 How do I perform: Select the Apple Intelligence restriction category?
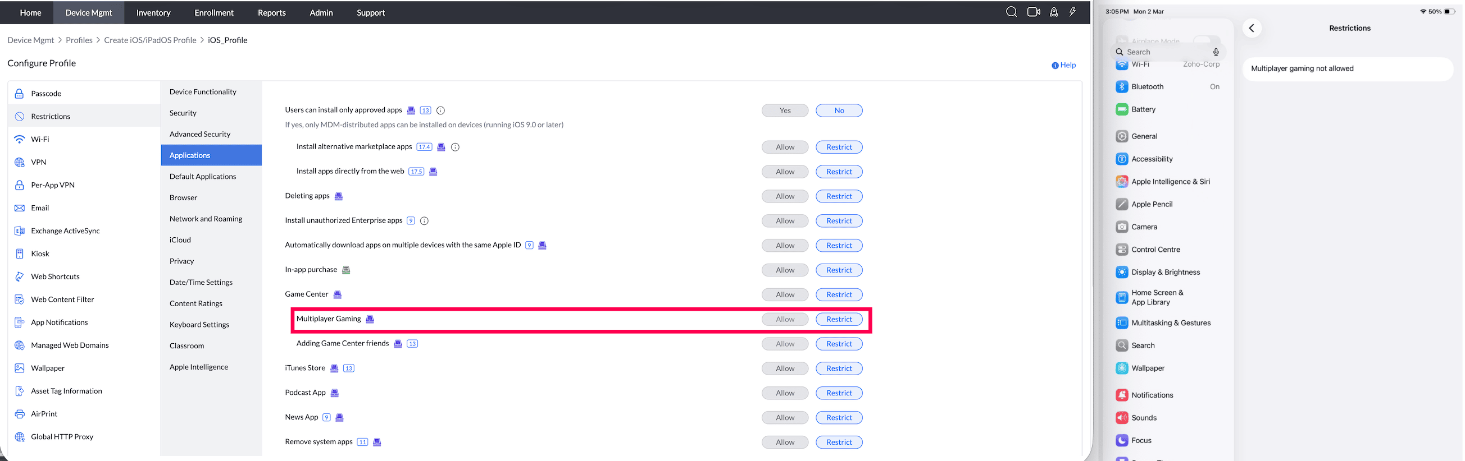tap(211, 367)
